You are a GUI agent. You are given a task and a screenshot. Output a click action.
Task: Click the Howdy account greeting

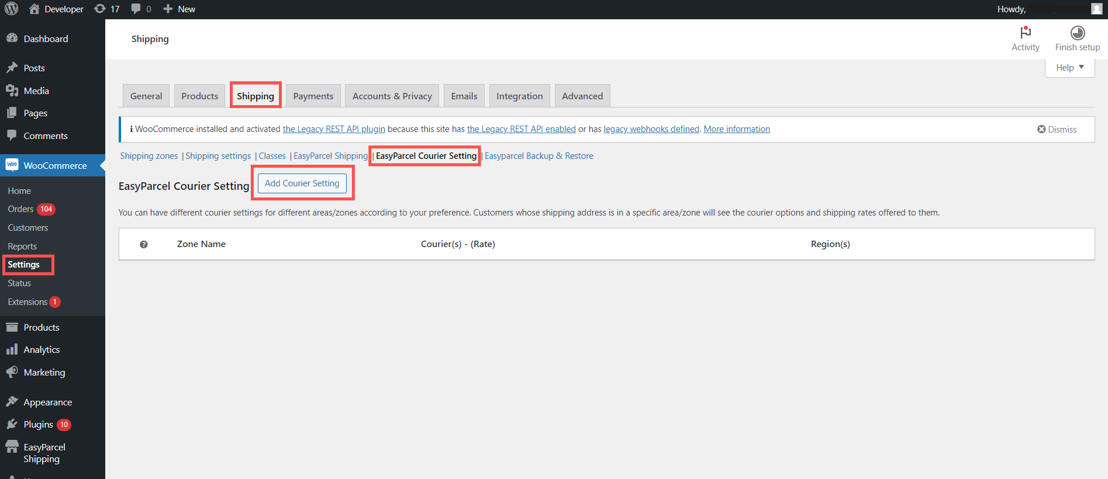1012,9
